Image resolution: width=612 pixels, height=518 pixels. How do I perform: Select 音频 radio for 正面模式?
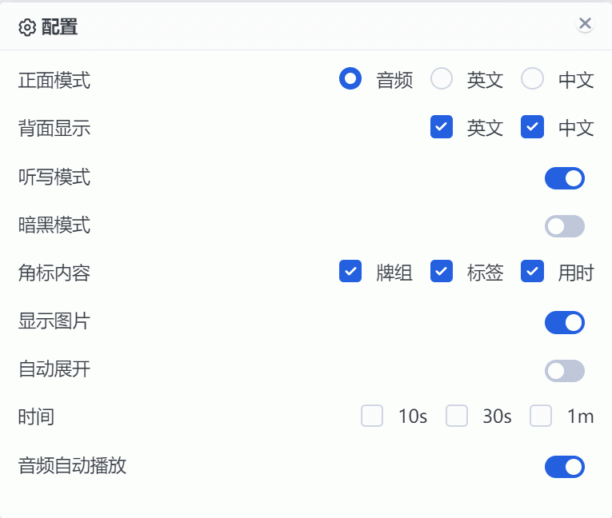coord(350,79)
